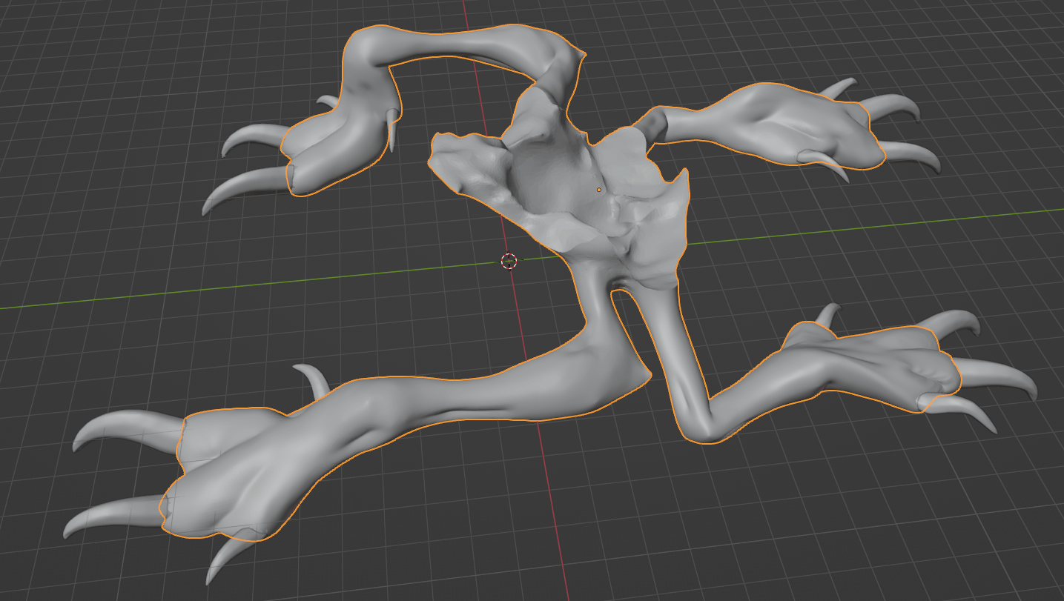The image size is (1064, 601).
Task: Click the 3D cursor at the world origin
Action: 509,261
